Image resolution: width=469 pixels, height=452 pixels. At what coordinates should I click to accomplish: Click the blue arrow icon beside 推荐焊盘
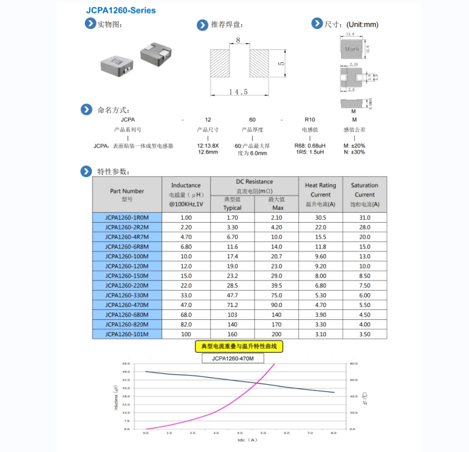pyautogui.click(x=202, y=25)
